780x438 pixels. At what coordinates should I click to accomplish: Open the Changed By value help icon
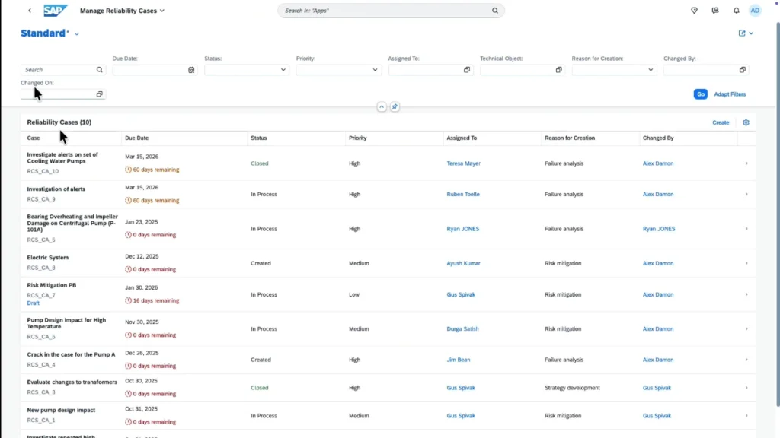point(742,70)
